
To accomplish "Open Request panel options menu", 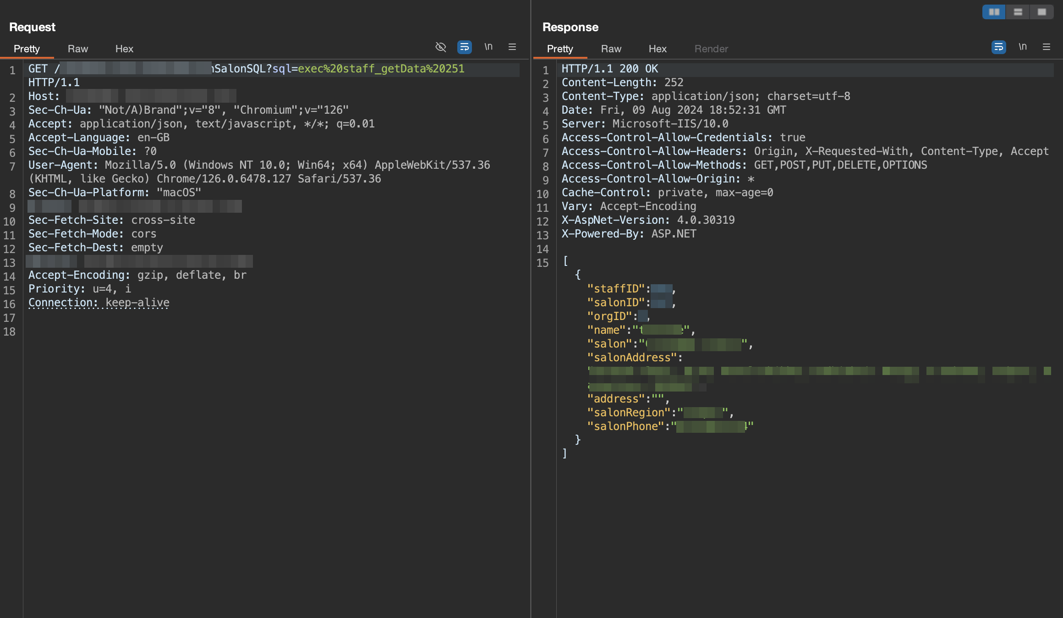I will (x=512, y=47).
